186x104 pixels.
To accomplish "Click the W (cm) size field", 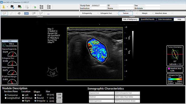I will [59, 95].
